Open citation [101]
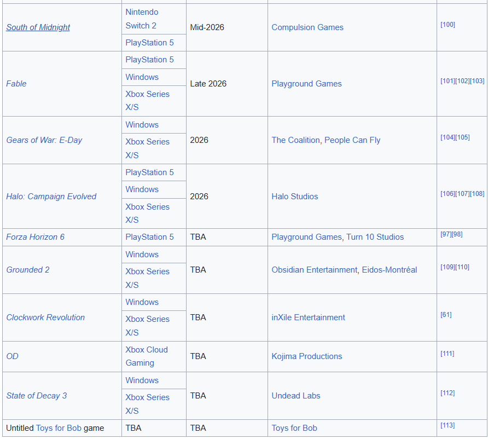Image resolution: width=488 pixels, height=439 pixels. [448, 81]
